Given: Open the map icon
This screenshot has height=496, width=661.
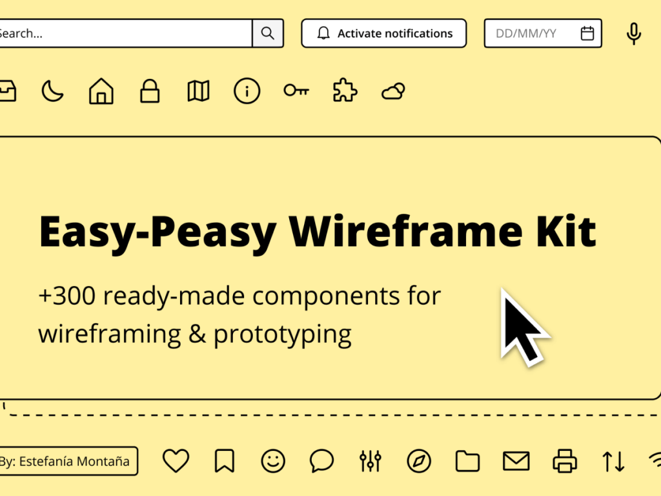Looking at the screenshot, I should (x=198, y=91).
